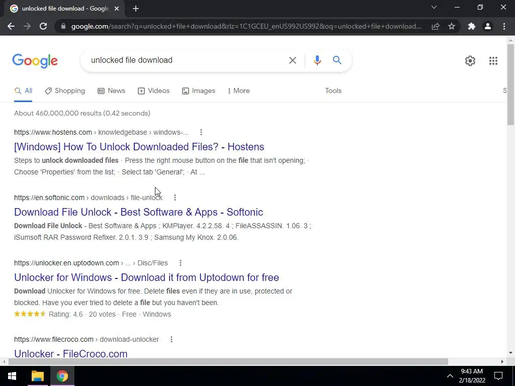Open Hostens 'How To Unlock Downloaded Files' result

coord(139,147)
